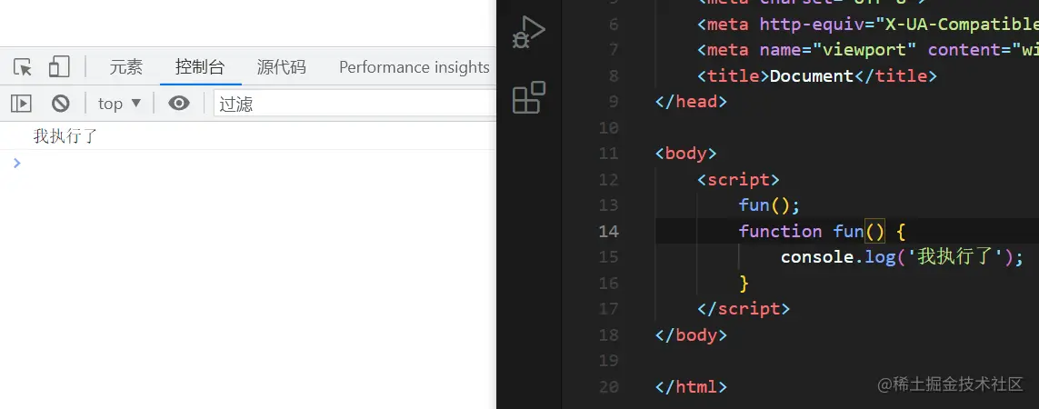Click the Document title text in code
The height and width of the screenshot is (409, 1039).
[812, 75]
